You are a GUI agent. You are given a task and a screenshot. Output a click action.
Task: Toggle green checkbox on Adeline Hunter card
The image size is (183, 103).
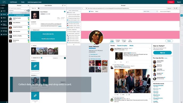29,20
